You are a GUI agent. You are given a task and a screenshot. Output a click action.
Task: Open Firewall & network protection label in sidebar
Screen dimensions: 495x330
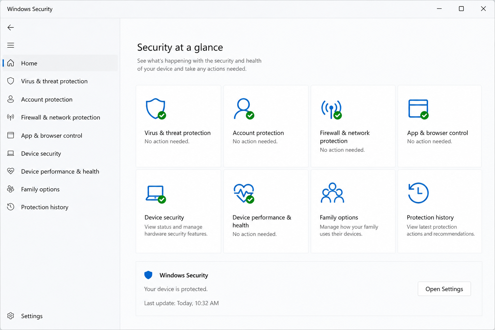pyautogui.click(x=61, y=118)
